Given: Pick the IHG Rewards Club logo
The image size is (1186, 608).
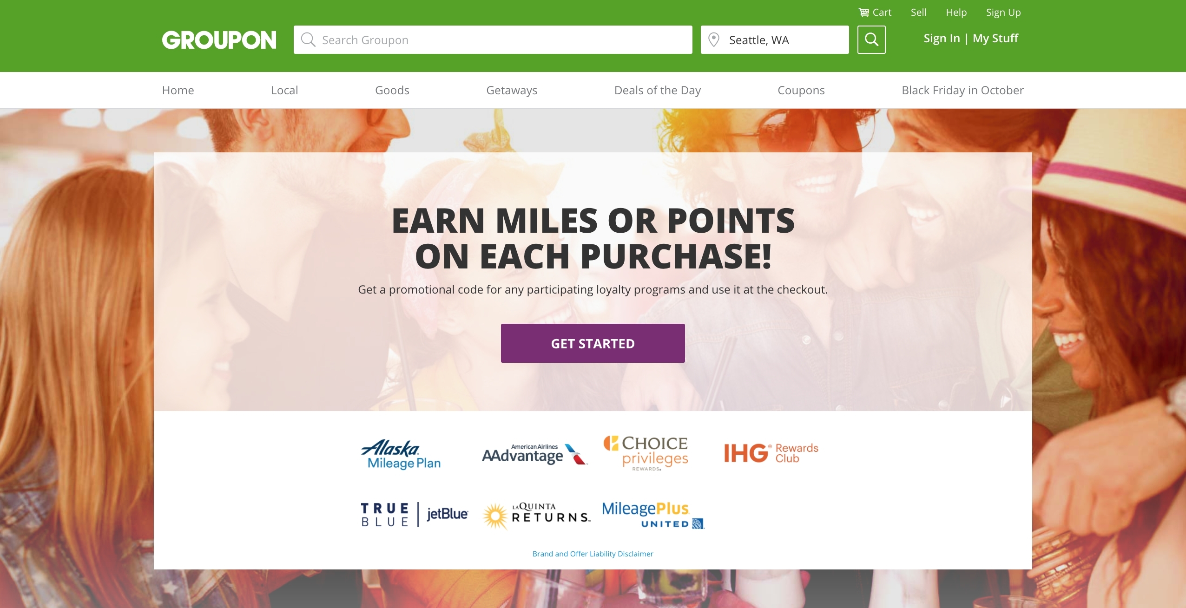Looking at the screenshot, I should [x=771, y=453].
